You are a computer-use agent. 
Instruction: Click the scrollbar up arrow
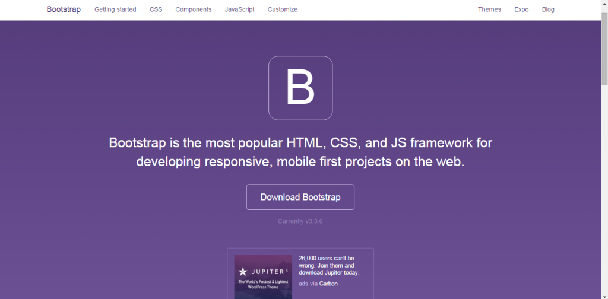pos(604,3)
